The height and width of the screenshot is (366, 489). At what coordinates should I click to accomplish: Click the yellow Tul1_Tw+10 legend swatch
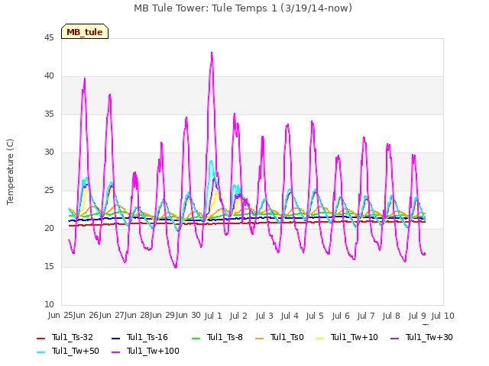point(320,339)
